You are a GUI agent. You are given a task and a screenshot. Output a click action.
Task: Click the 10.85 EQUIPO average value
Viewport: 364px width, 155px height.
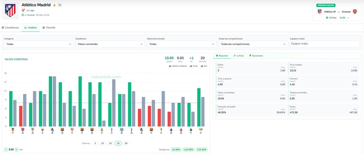(x=169, y=58)
